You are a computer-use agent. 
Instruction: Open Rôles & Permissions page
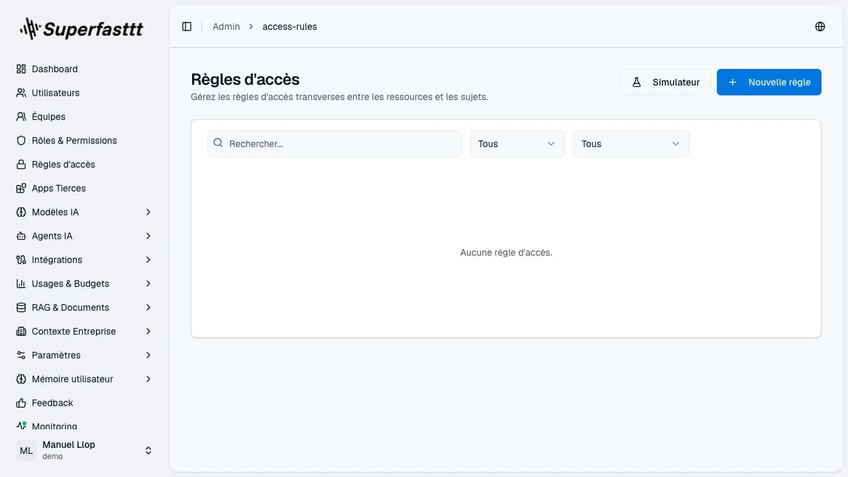pyautogui.click(x=85, y=140)
